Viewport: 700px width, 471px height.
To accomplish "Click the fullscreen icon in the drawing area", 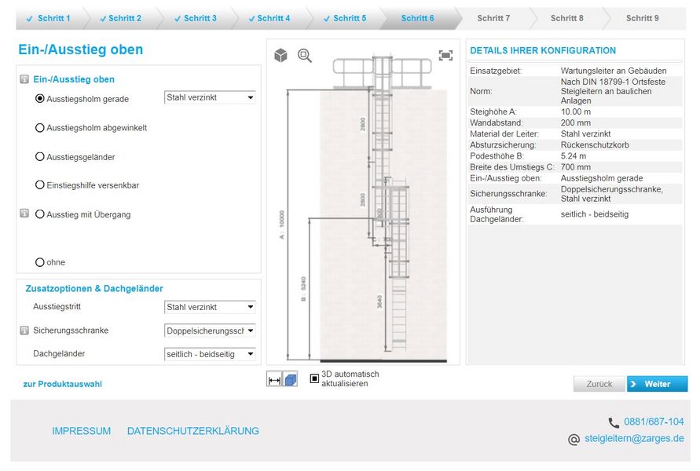I will [x=445, y=55].
